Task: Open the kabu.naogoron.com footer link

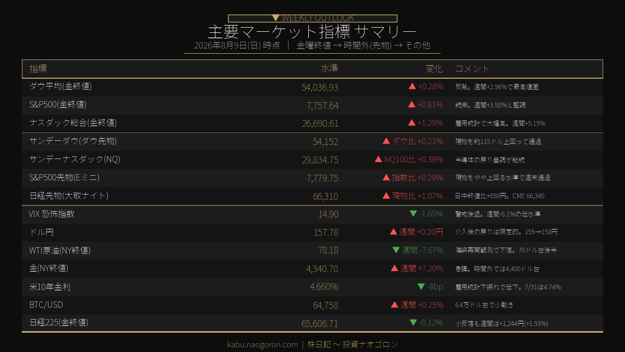Action: point(262,345)
